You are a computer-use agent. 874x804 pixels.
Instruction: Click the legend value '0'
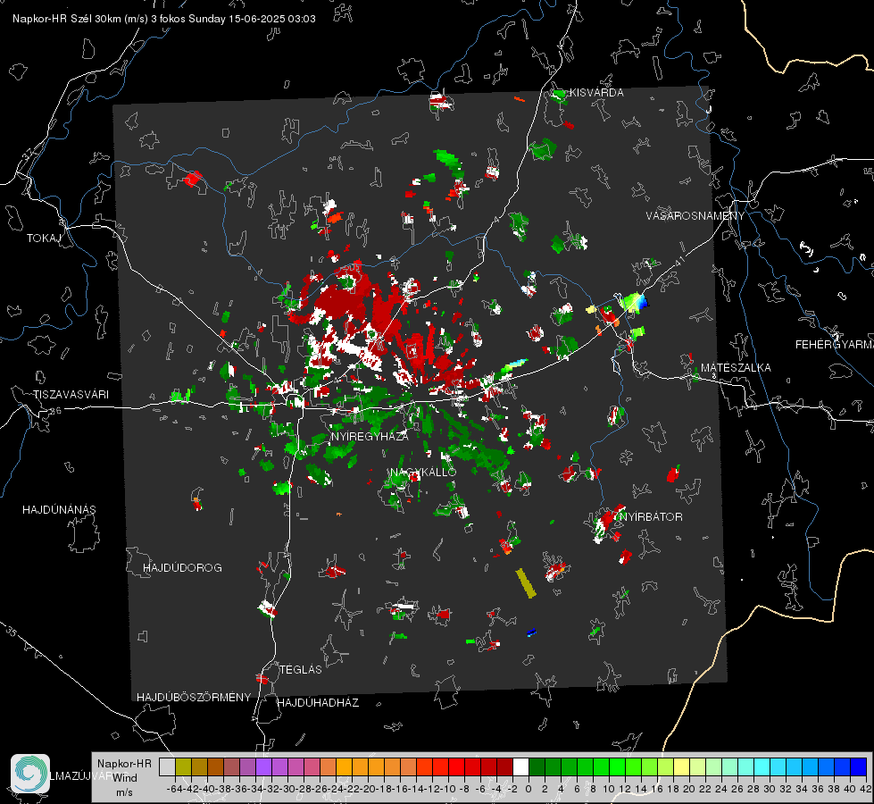click(x=529, y=789)
